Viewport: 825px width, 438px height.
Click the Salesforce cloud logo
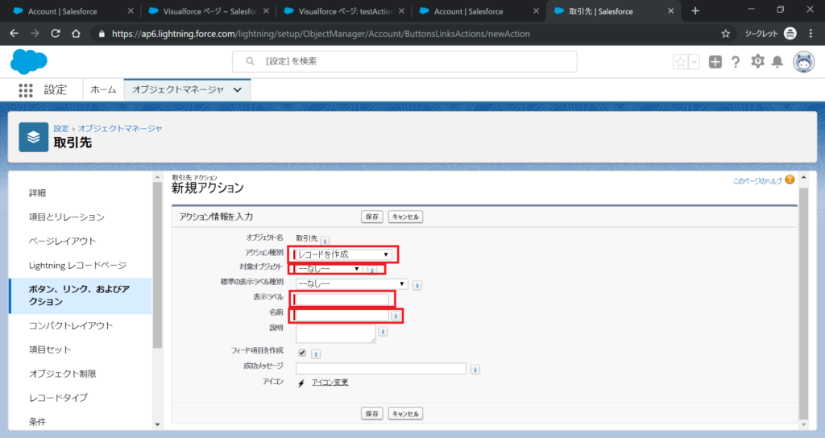pyautogui.click(x=29, y=61)
